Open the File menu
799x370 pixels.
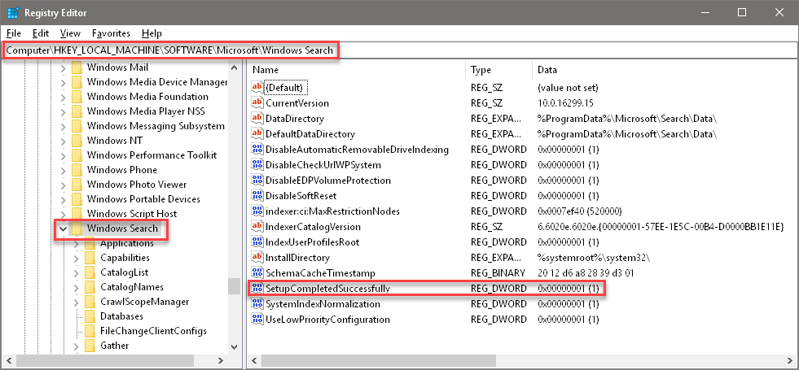14,33
